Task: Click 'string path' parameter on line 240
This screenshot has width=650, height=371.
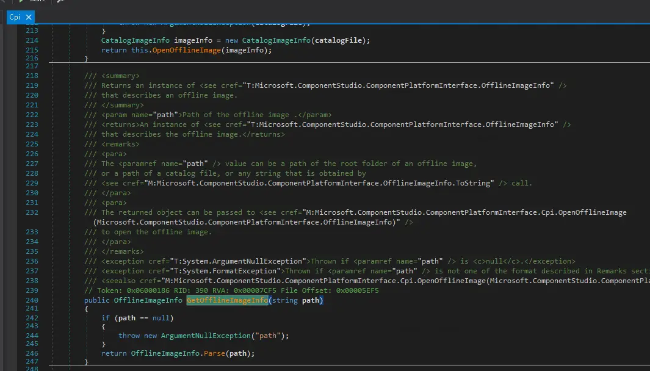Action: (295, 300)
